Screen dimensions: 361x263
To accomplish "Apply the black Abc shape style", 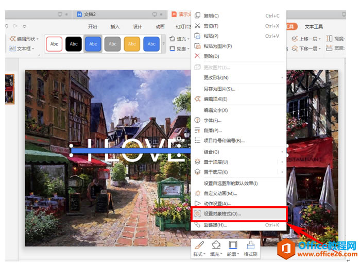I will pyautogui.click(x=74, y=44).
